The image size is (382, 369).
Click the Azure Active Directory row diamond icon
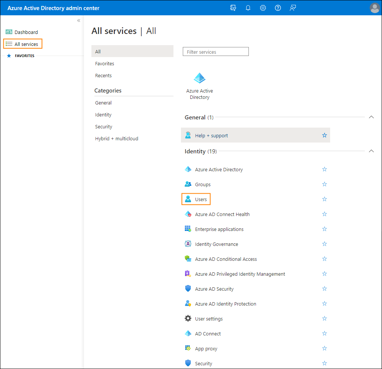[188, 169]
